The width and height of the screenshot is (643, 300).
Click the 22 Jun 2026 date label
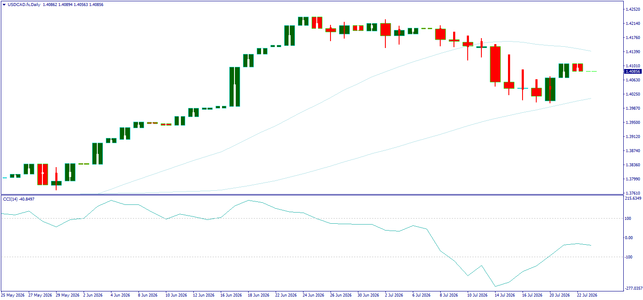point(286,295)
